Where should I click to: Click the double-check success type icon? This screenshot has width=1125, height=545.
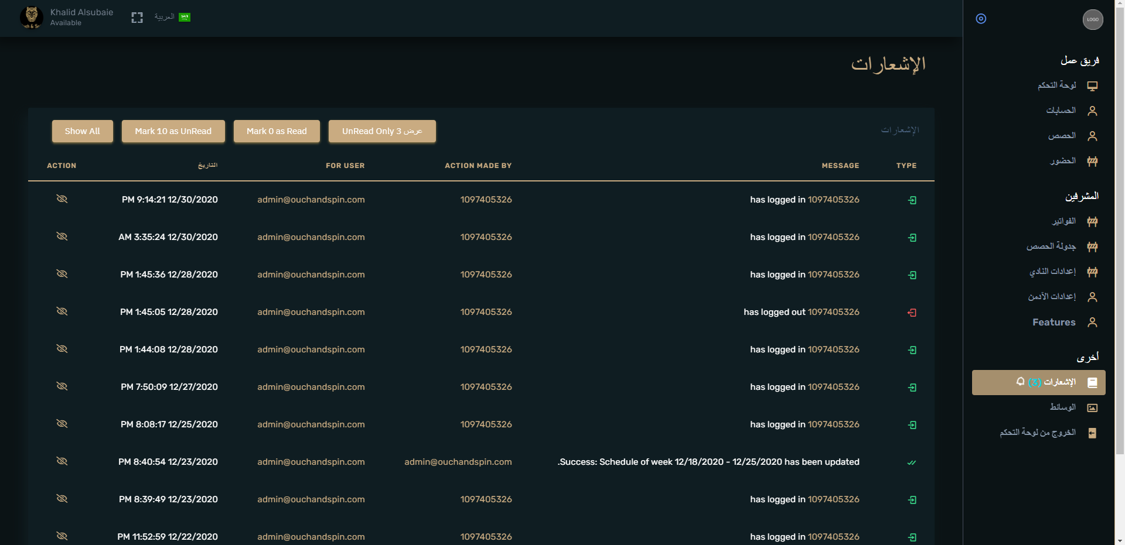pyautogui.click(x=912, y=462)
